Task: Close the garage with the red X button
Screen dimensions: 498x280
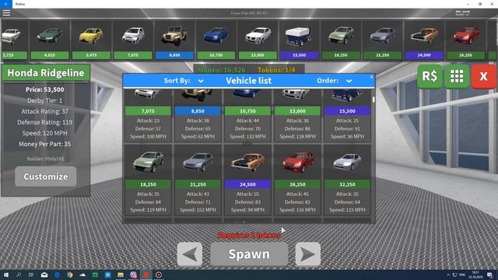Action: (483, 76)
